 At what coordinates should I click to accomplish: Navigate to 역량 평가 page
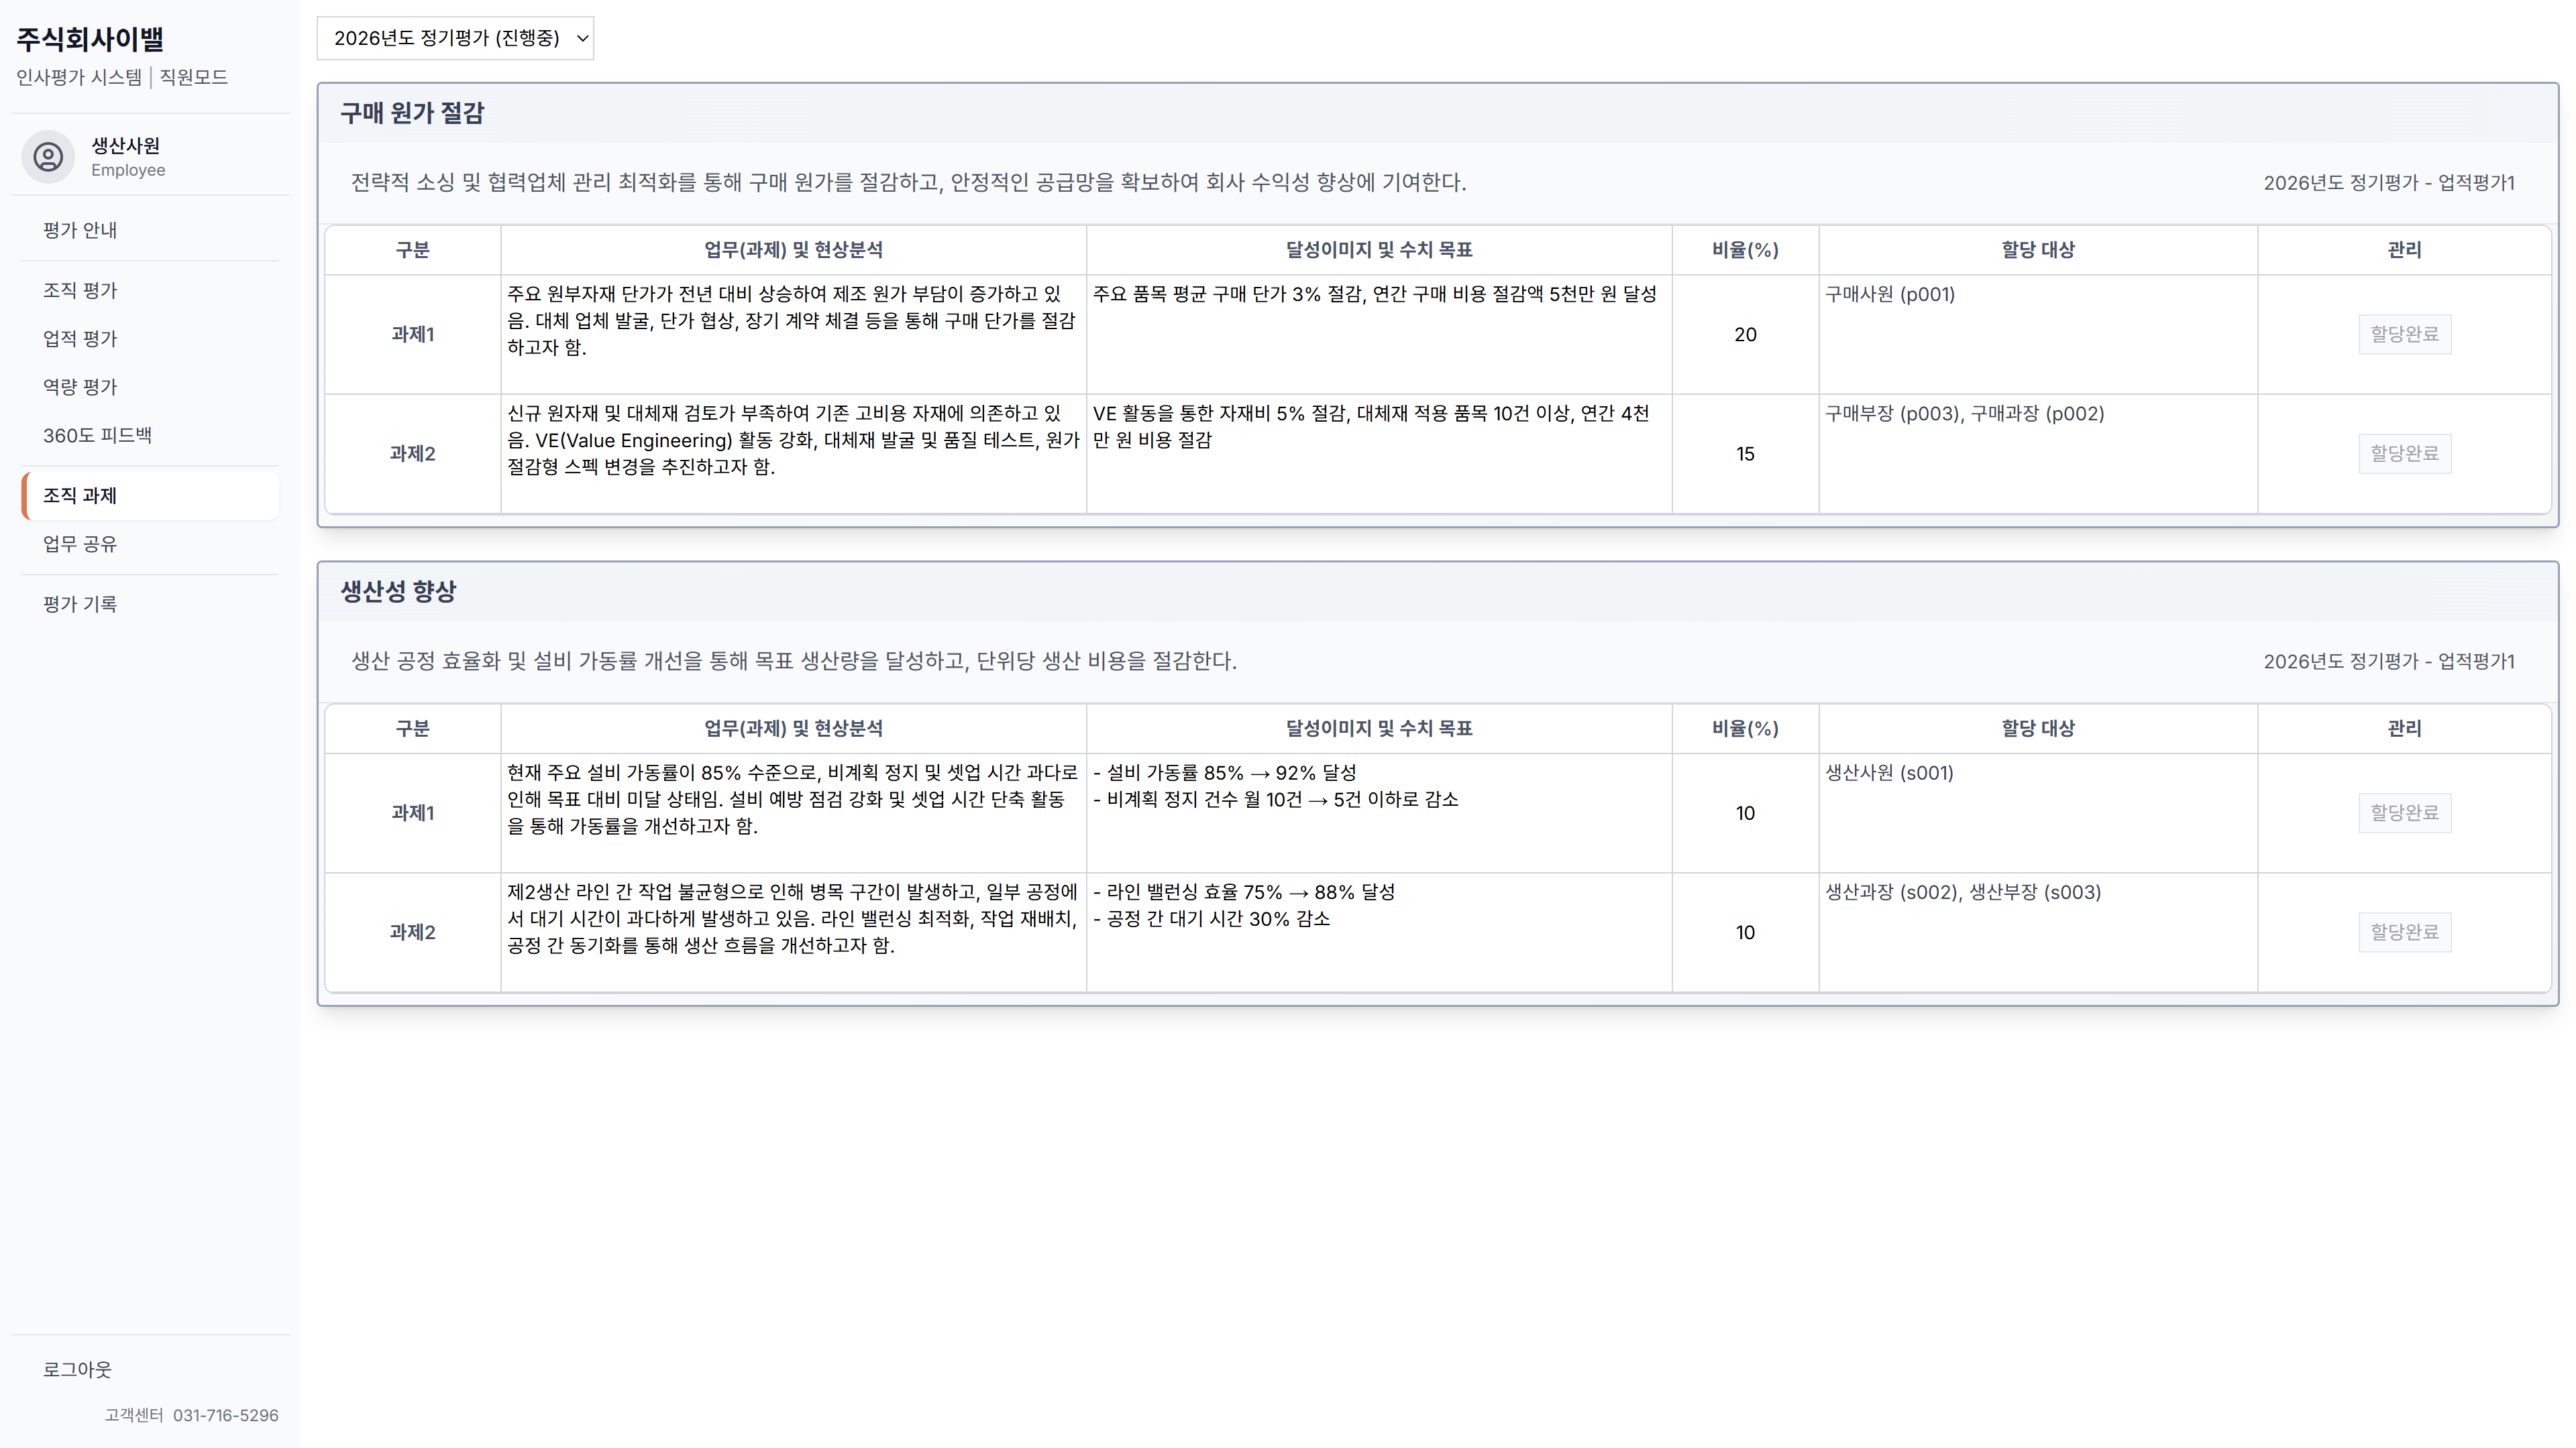(x=80, y=387)
